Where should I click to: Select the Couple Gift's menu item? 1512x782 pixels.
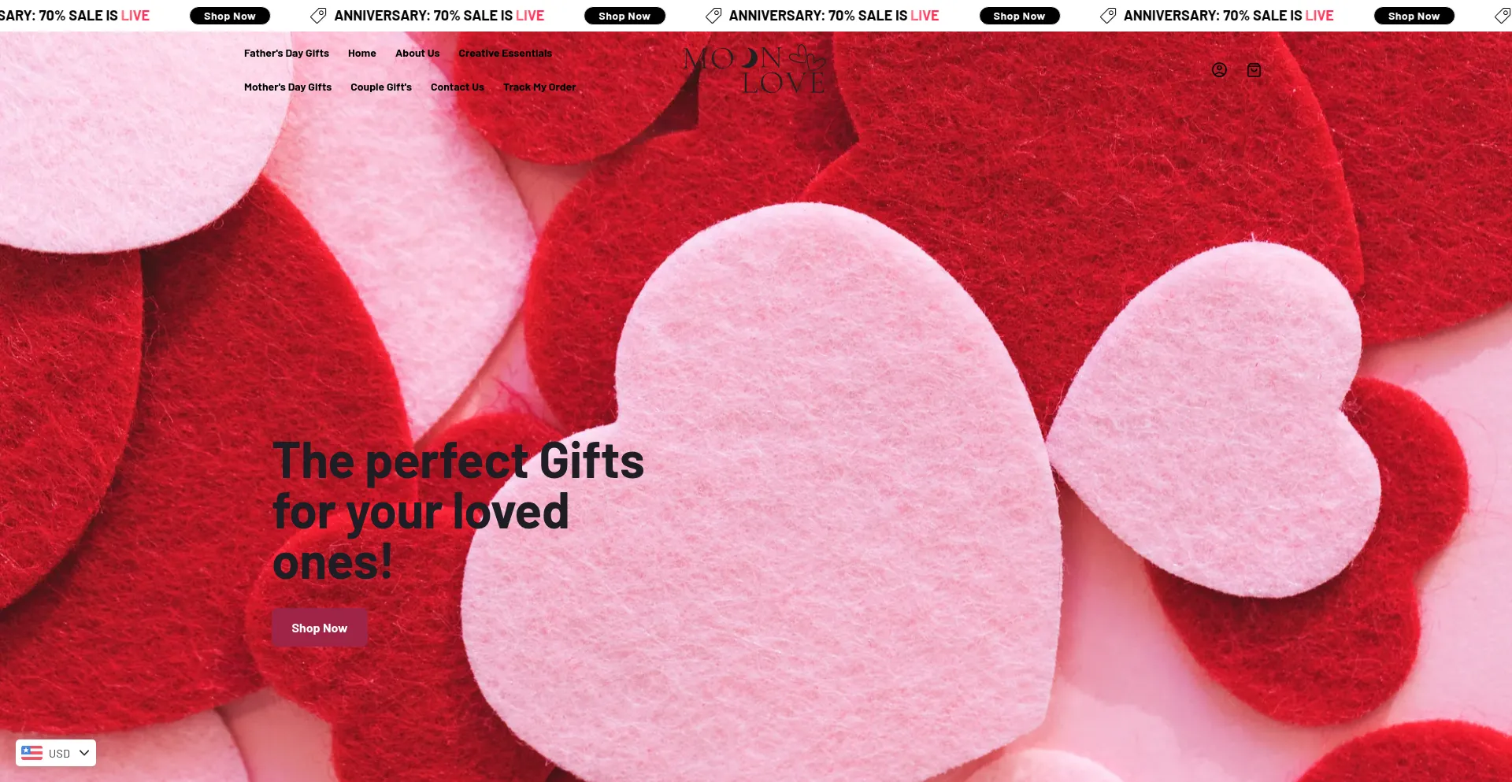(x=381, y=87)
